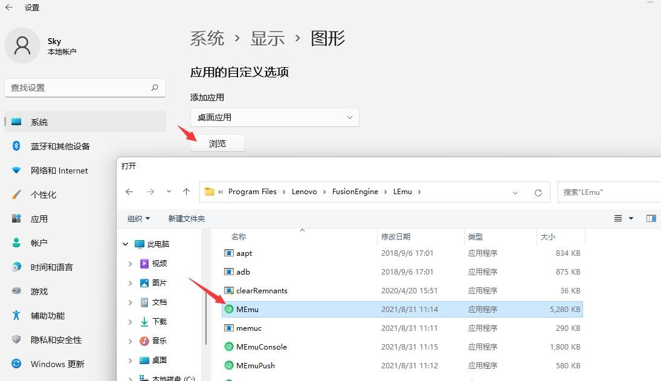Expand the 视频 folder in navigation tree
The height and width of the screenshot is (381, 661).
click(x=130, y=263)
